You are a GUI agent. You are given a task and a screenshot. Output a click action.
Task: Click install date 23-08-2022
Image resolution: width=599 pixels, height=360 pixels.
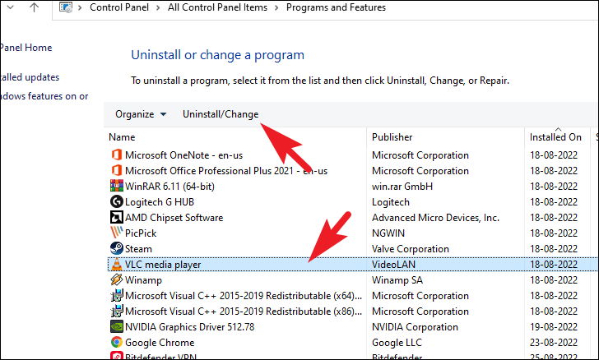pos(554,343)
